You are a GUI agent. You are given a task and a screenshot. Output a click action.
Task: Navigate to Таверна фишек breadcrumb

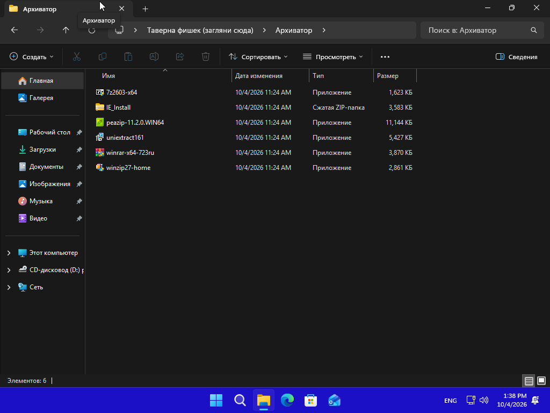pos(200,30)
